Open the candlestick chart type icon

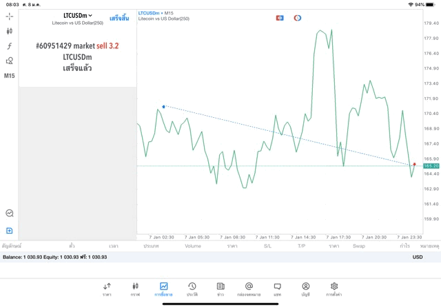click(9, 31)
